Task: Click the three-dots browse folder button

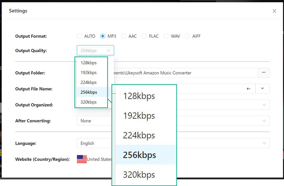Action: 264,73
